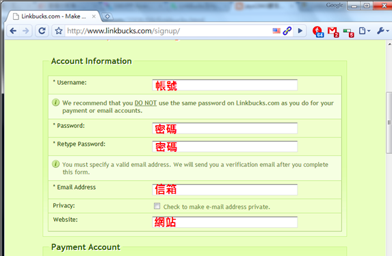Check the make e-mail address private box
Screen dimensions: 392x256
pyautogui.click(x=157, y=206)
